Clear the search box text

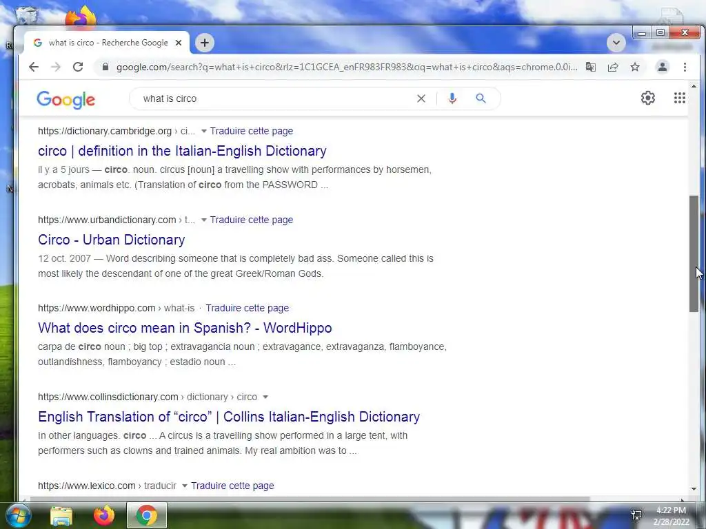[421, 98]
